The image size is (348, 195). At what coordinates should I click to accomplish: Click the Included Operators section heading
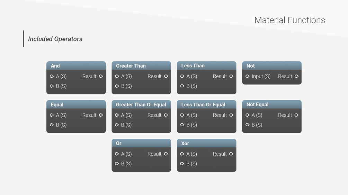pos(55,39)
